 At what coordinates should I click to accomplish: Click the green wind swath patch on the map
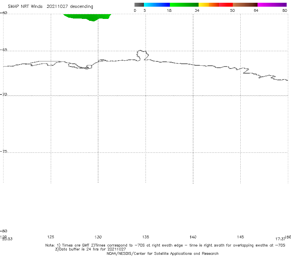[x=87, y=17]
